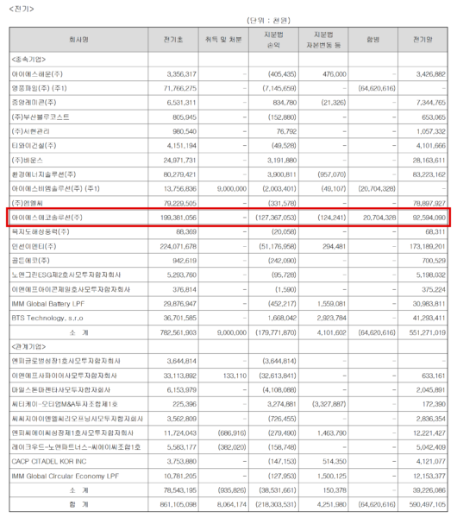Click the IMM Global Circular Economy LPF name
The height and width of the screenshot is (518, 457).
tap(65, 476)
